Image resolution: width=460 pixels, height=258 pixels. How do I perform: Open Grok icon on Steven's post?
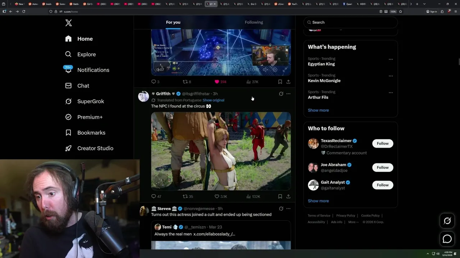pyautogui.click(x=281, y=209)
